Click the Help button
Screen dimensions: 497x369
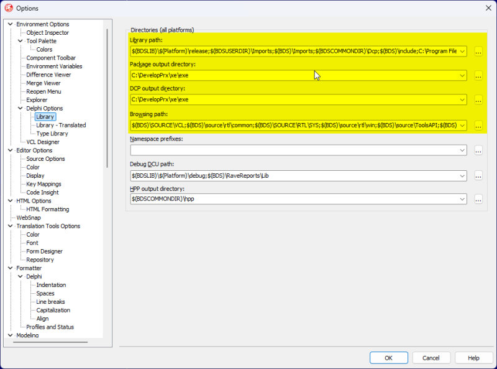[473, 358]
